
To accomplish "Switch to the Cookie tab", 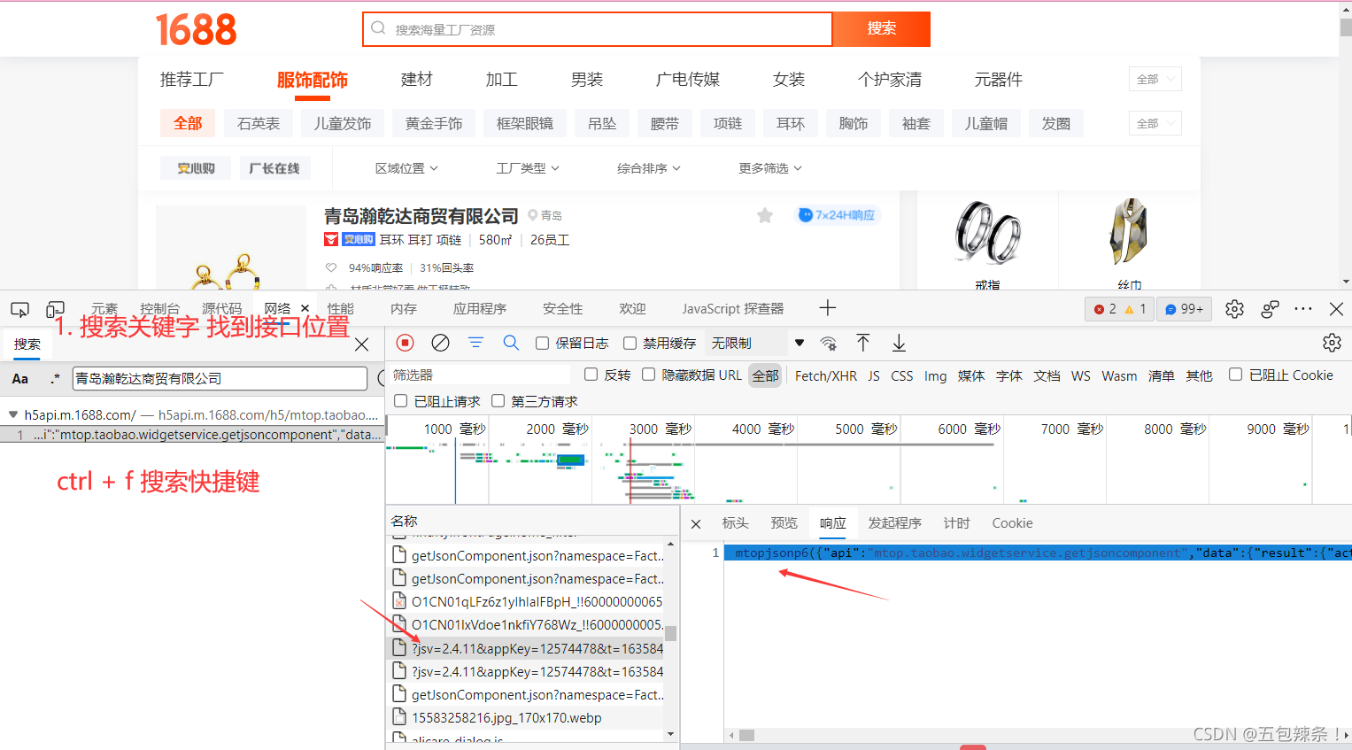I will [1012, 523].
